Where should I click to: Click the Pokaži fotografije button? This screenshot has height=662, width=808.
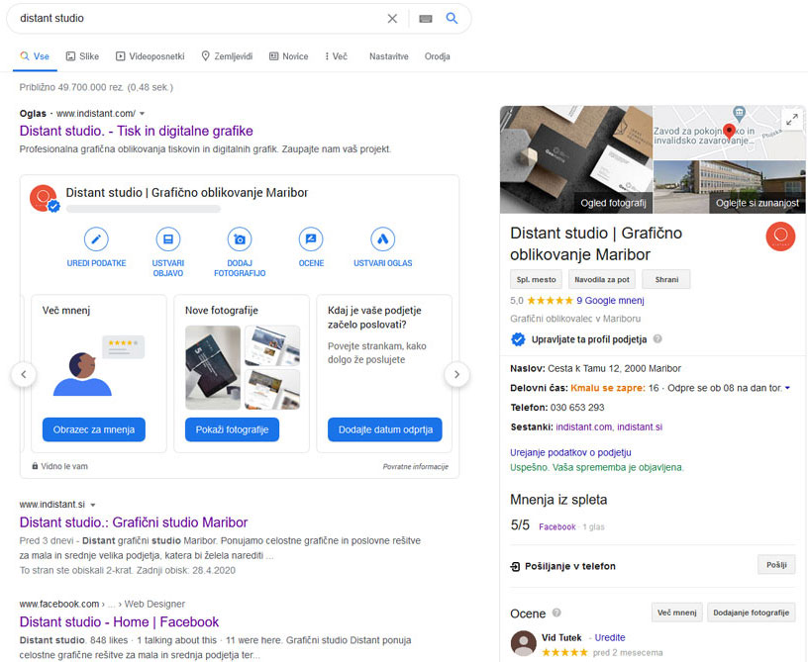tap(232, 429)
